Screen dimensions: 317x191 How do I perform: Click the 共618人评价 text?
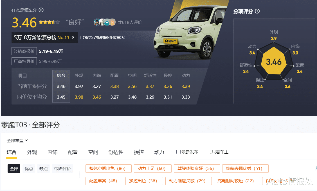(x=130, y=22)
